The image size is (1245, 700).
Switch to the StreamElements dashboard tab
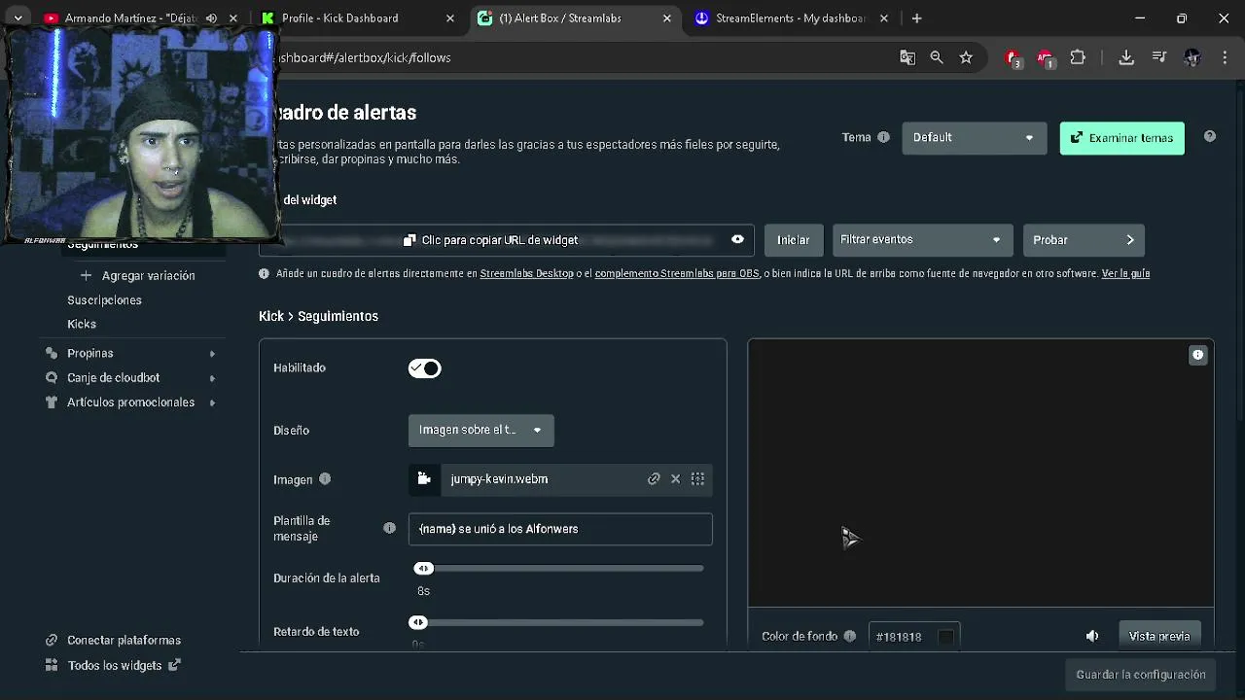(x=791, y=17)
